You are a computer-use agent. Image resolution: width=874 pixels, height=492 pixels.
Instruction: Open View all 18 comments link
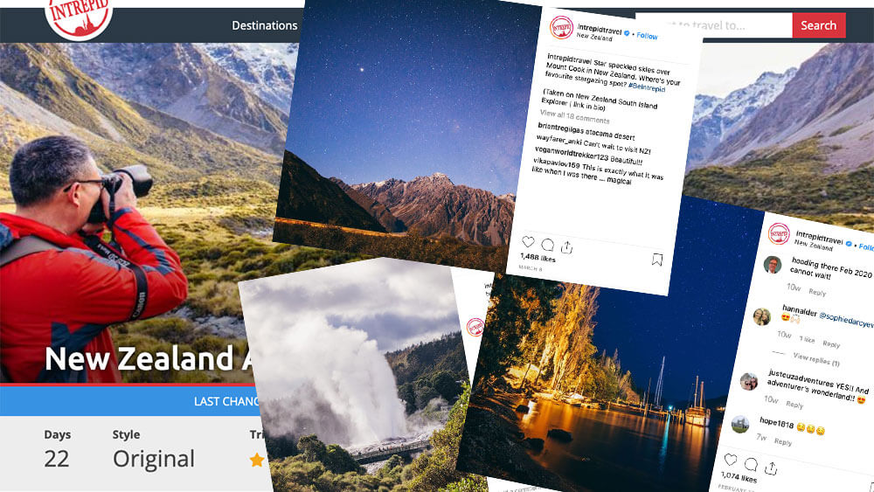coord(574,116)
